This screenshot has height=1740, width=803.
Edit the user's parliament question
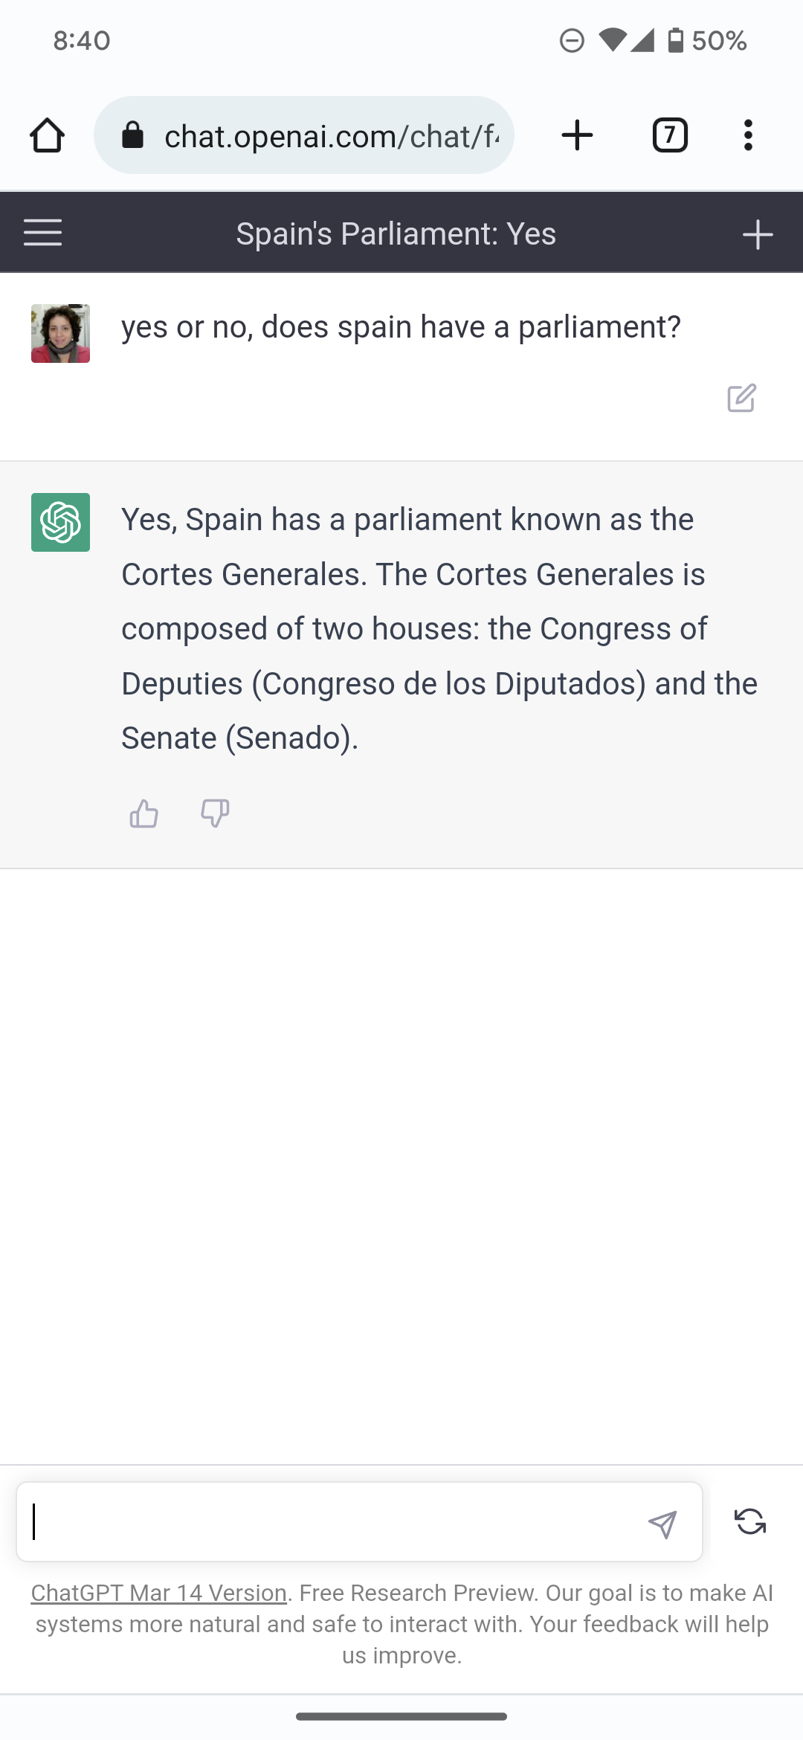pyautogui.click(x=741, y=399)
